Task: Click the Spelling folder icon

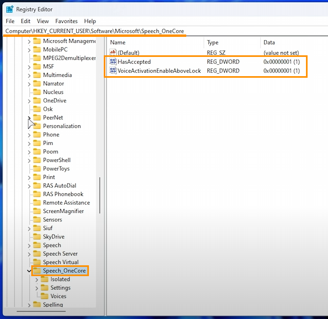Action: tap(37, 305)
